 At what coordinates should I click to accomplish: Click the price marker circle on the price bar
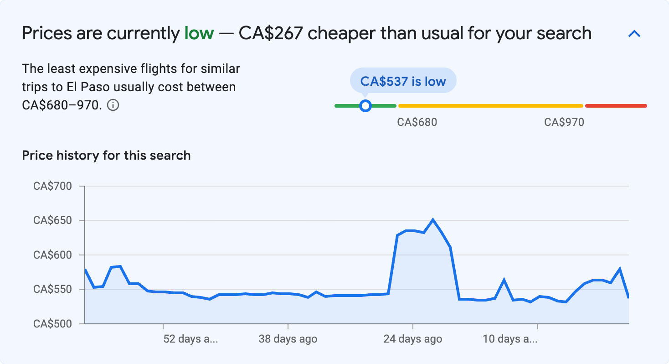(365, 105)
